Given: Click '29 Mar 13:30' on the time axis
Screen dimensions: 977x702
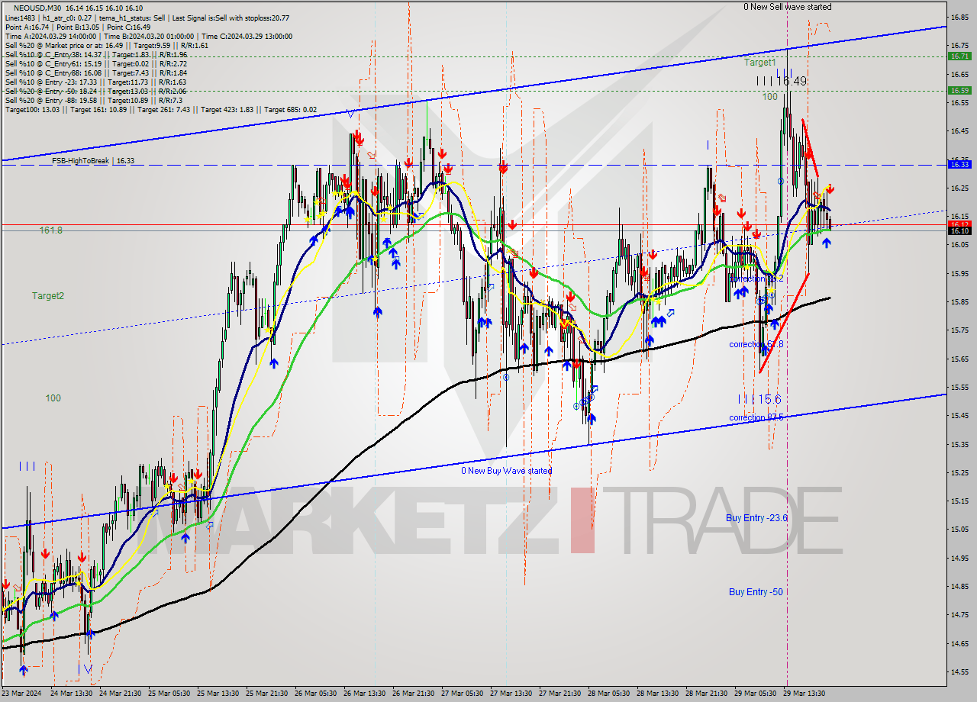Looking at the screenshot, I should click(804, 694).
